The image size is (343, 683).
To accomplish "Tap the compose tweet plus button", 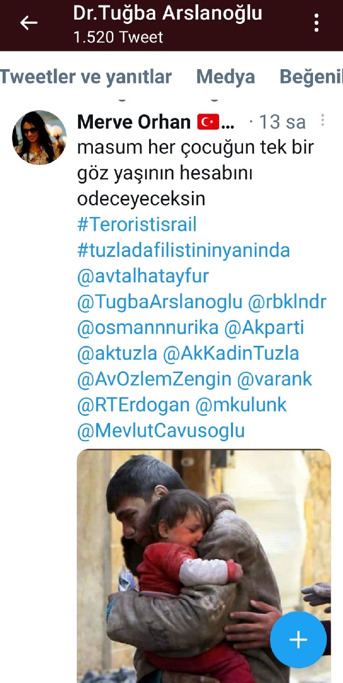I will click(x=298, y=640).
